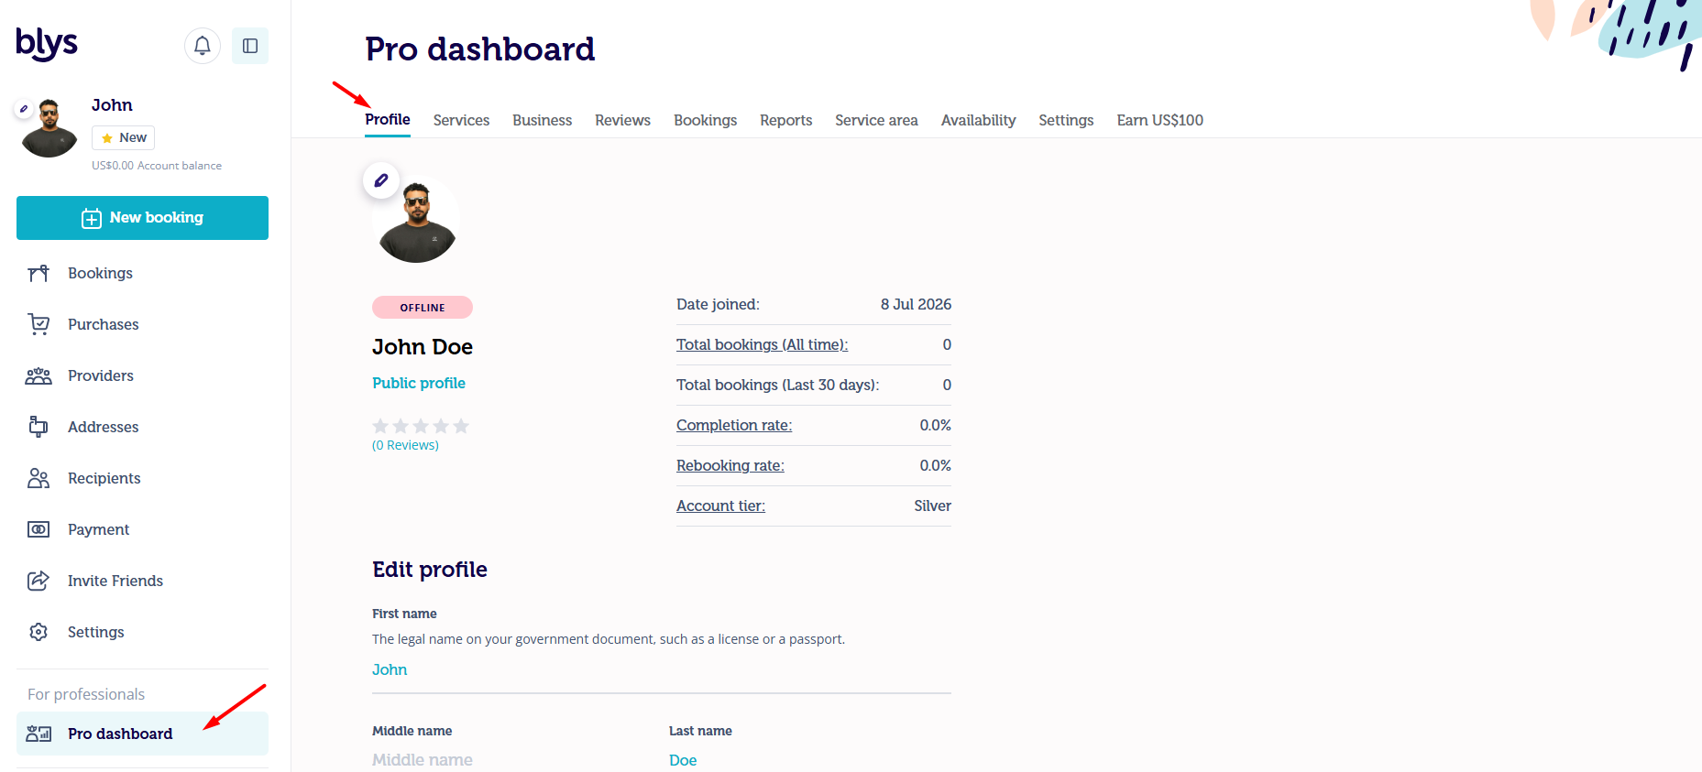Click the Rebooking rate link

pyautogui.click(x=730, y=465)
